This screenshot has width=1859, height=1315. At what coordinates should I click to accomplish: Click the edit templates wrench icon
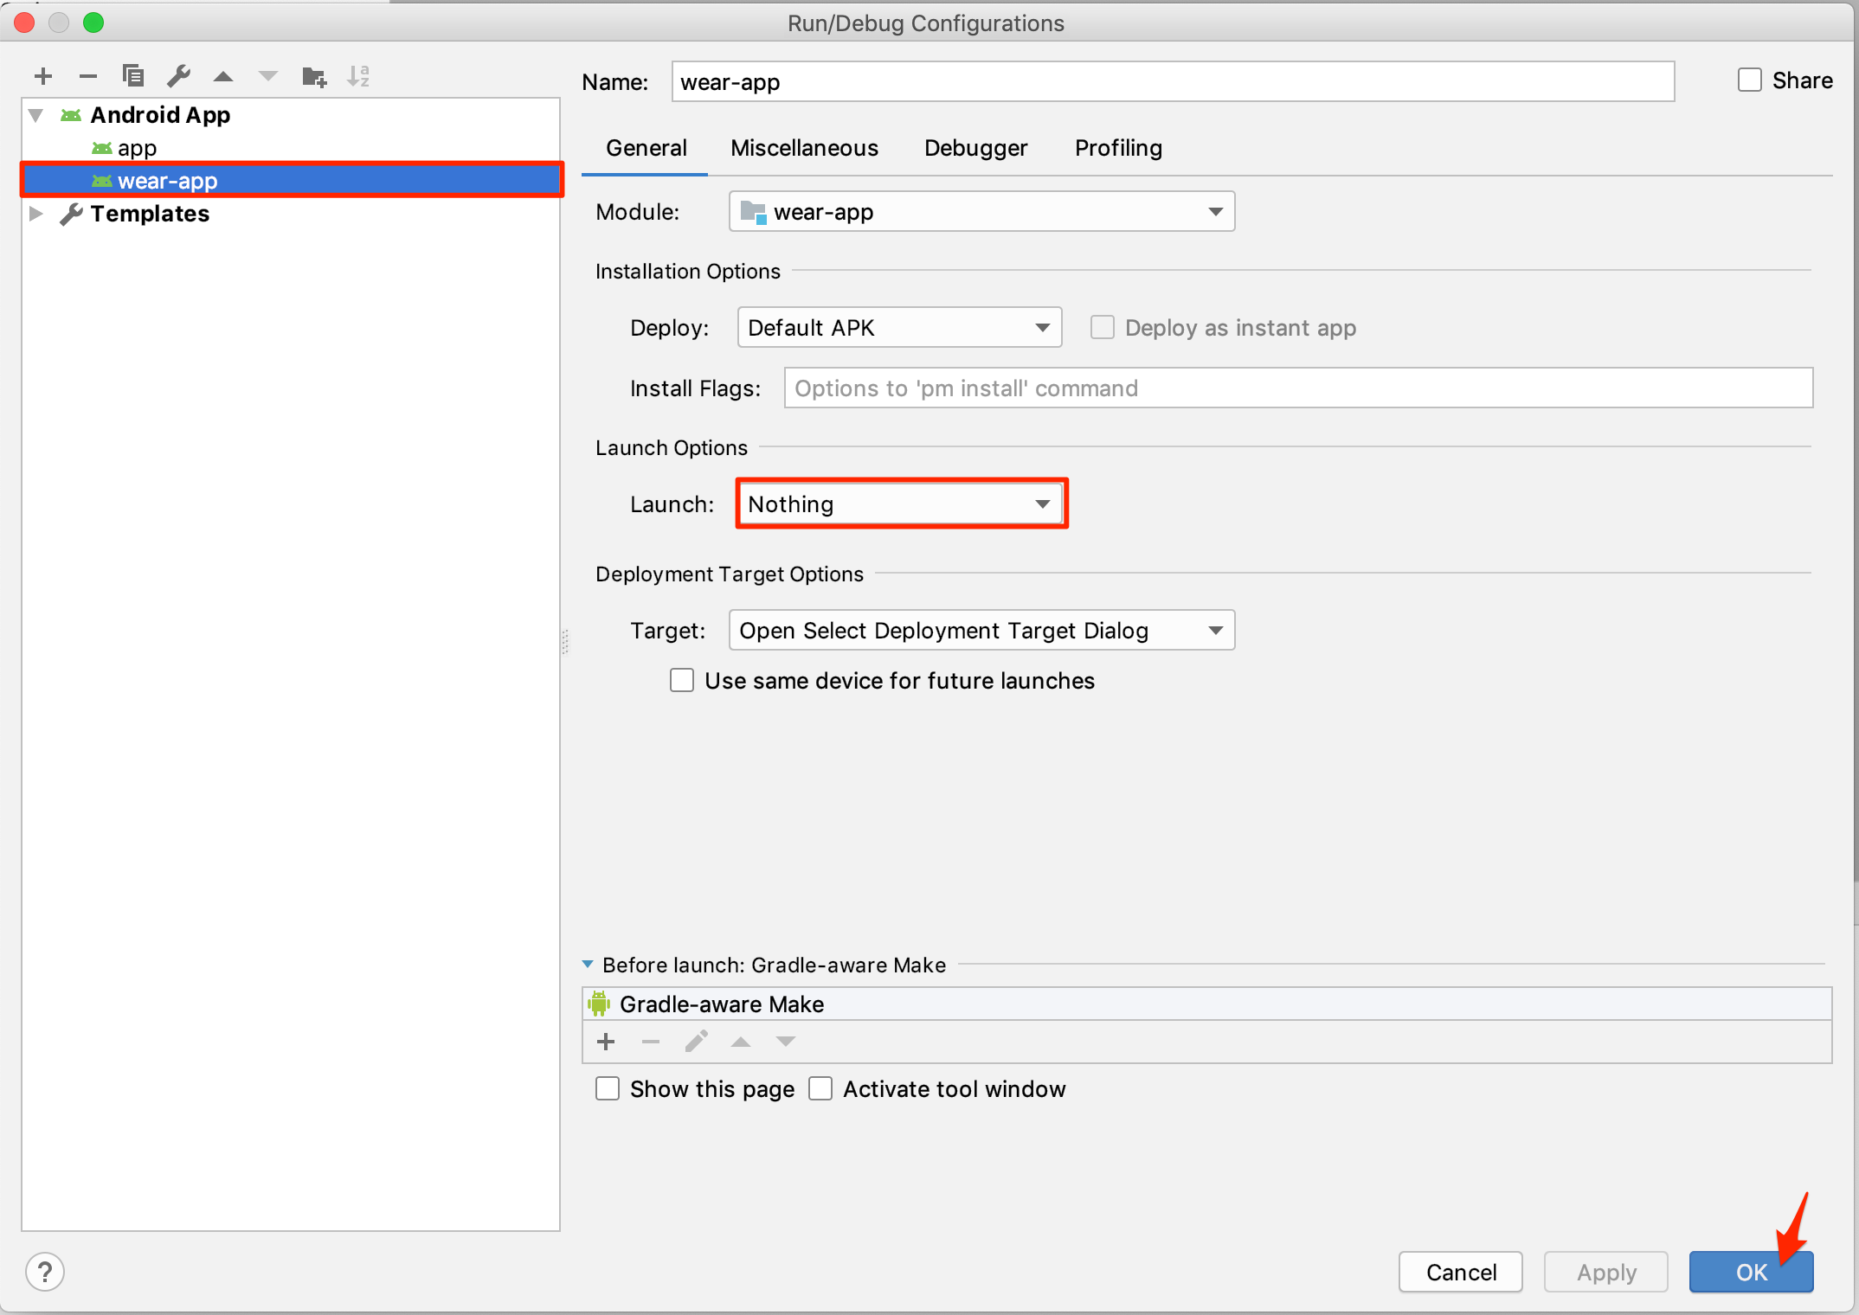pyautogui.click(x=178, y=76)
